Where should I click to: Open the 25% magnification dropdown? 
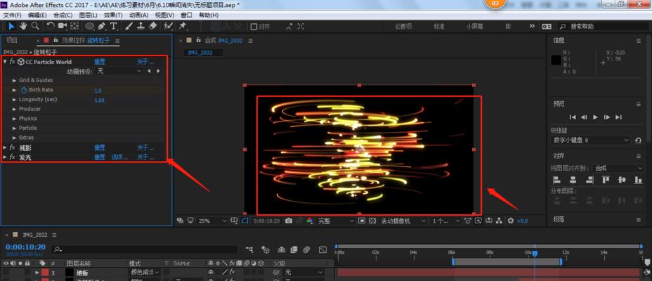tap(212, 221)
